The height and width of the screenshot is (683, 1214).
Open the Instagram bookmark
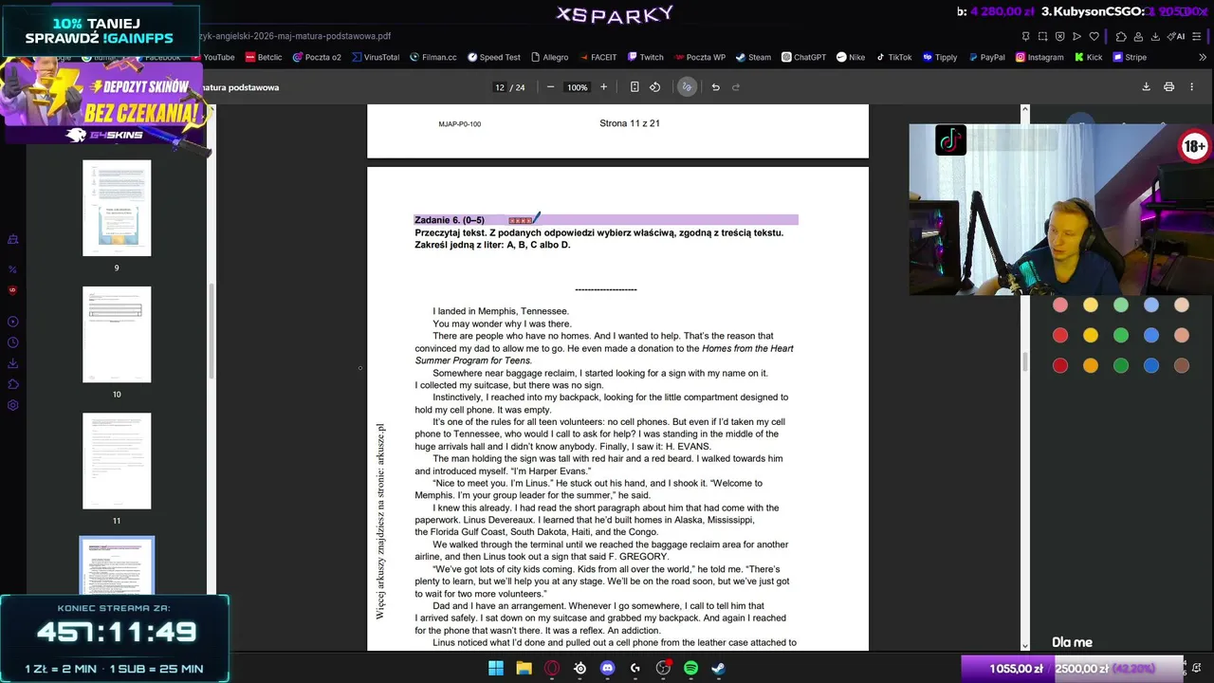tap(1039, 57)
